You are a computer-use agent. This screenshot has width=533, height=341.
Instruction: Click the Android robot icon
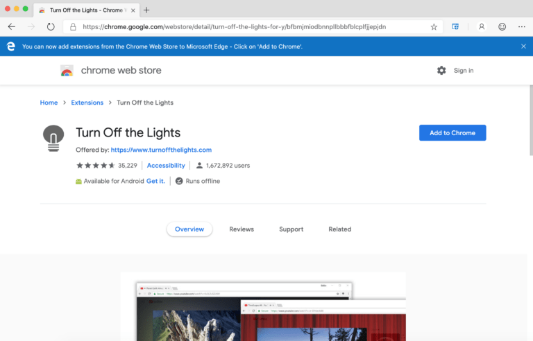click(x=78, y=182)
